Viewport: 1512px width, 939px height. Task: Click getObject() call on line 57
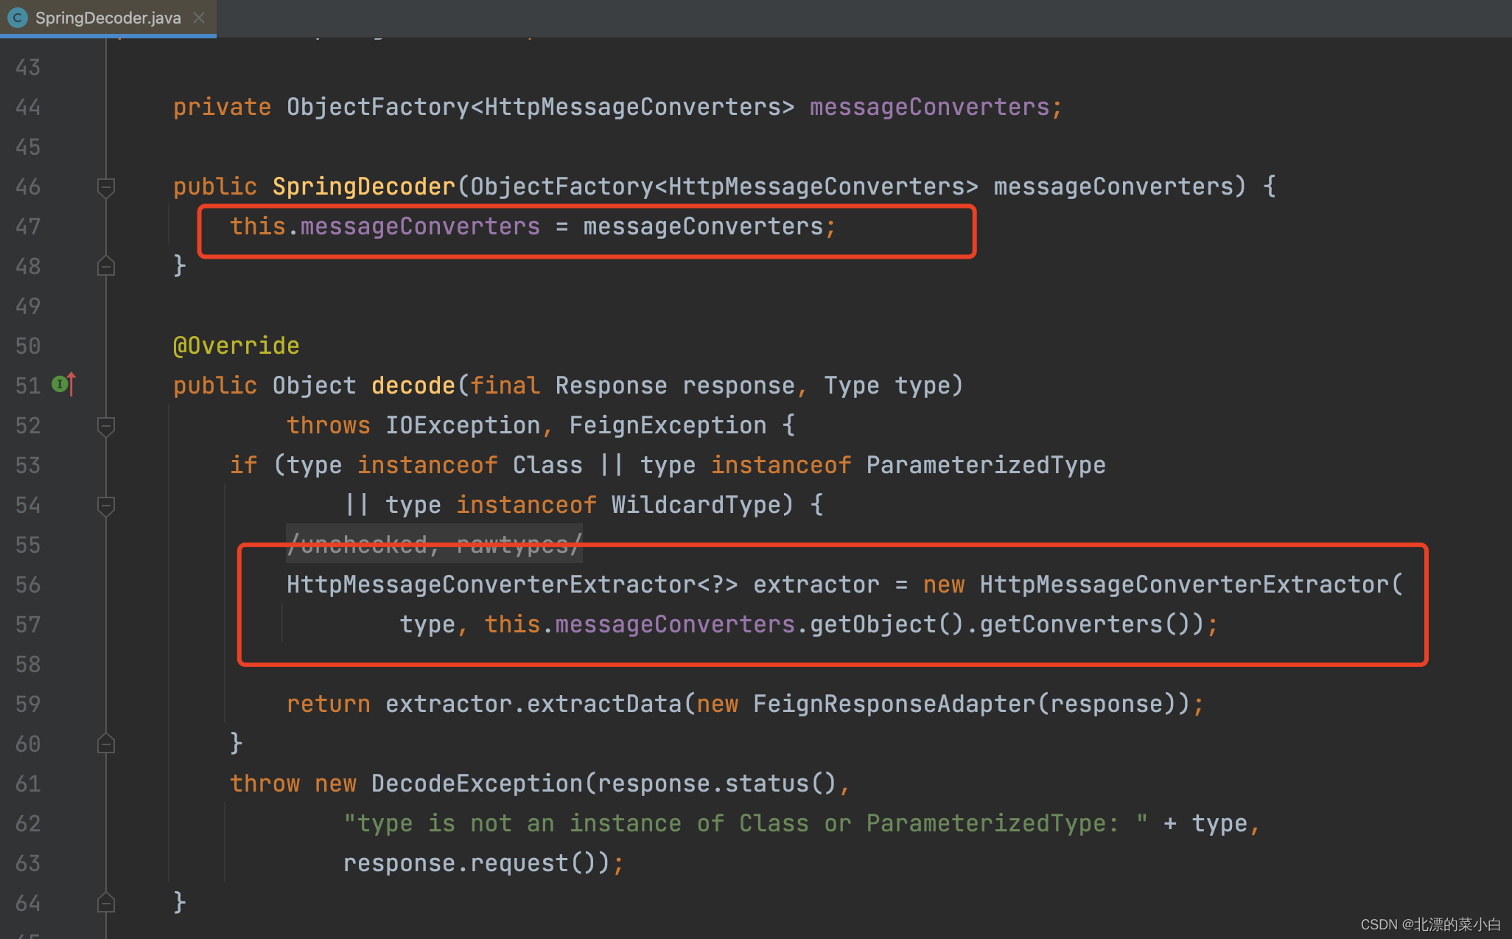(x=887, y=624)
